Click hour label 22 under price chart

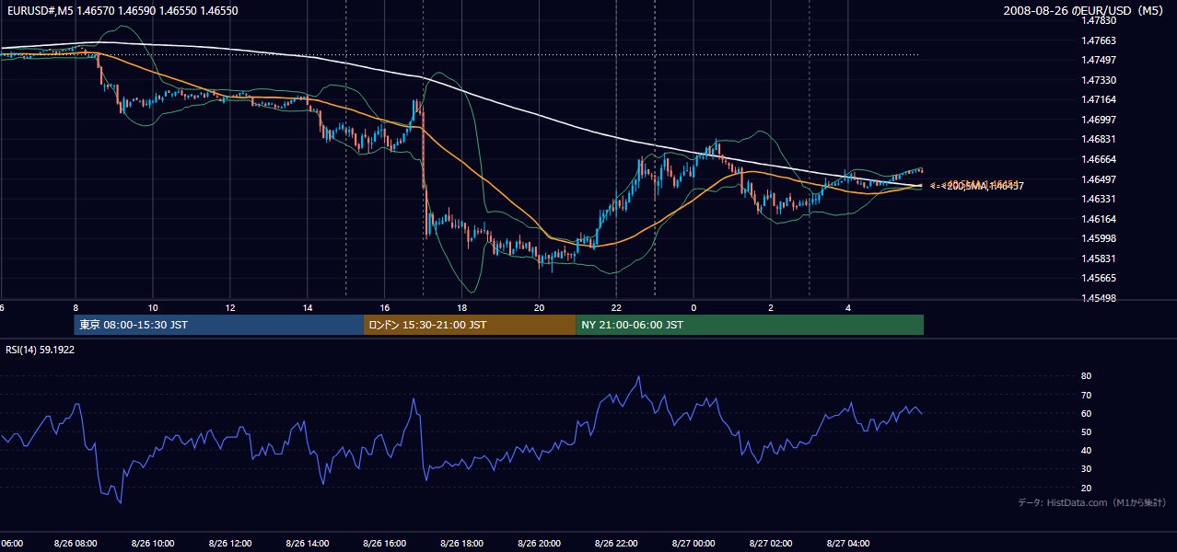617,307
